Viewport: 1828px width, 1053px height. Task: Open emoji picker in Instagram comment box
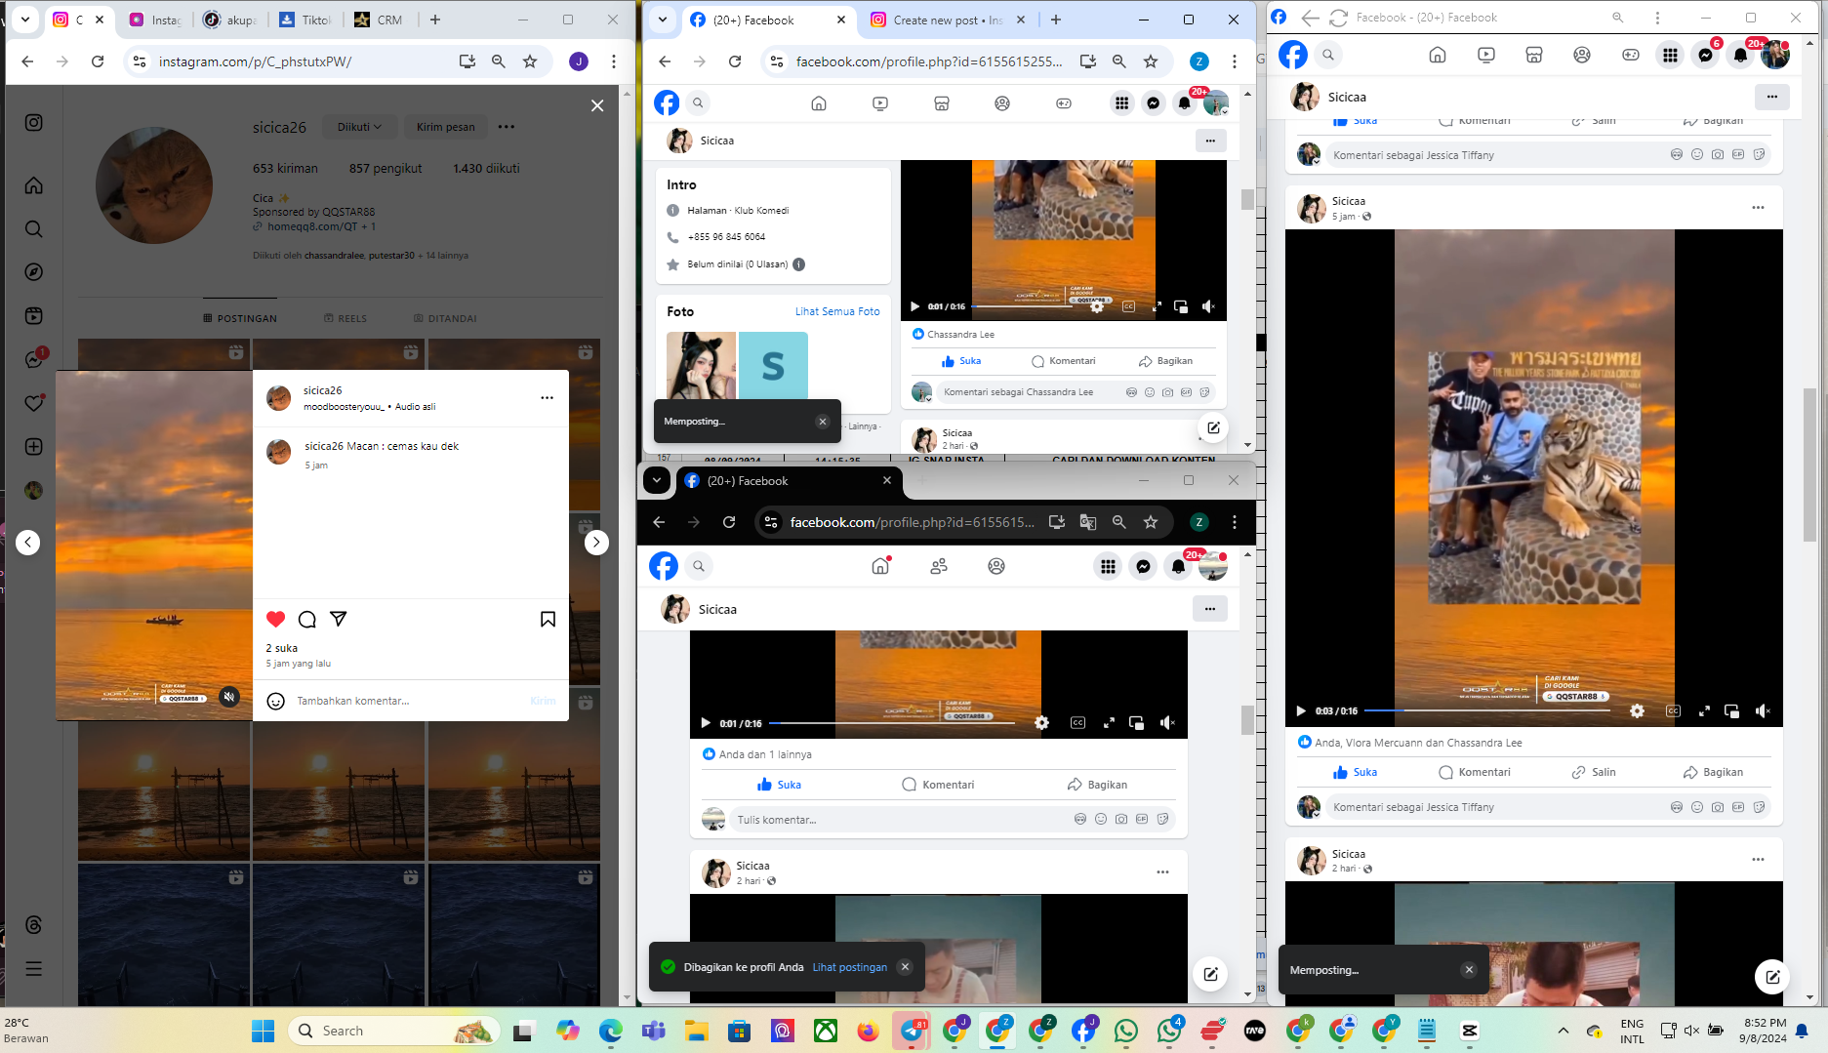(x=276, y=701)
